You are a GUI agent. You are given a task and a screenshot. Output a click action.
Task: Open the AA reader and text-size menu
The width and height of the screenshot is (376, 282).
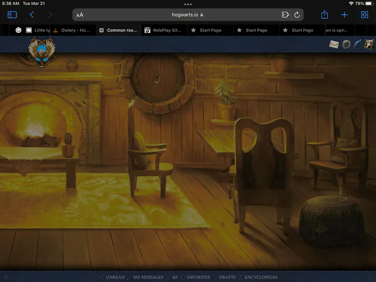pos(80,15)
